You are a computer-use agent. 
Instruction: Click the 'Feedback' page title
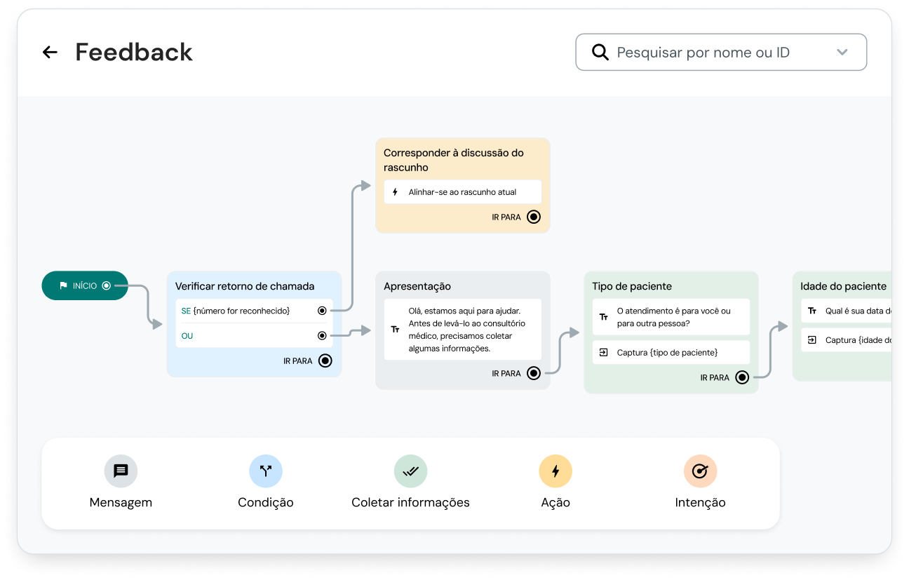point(134,52)
